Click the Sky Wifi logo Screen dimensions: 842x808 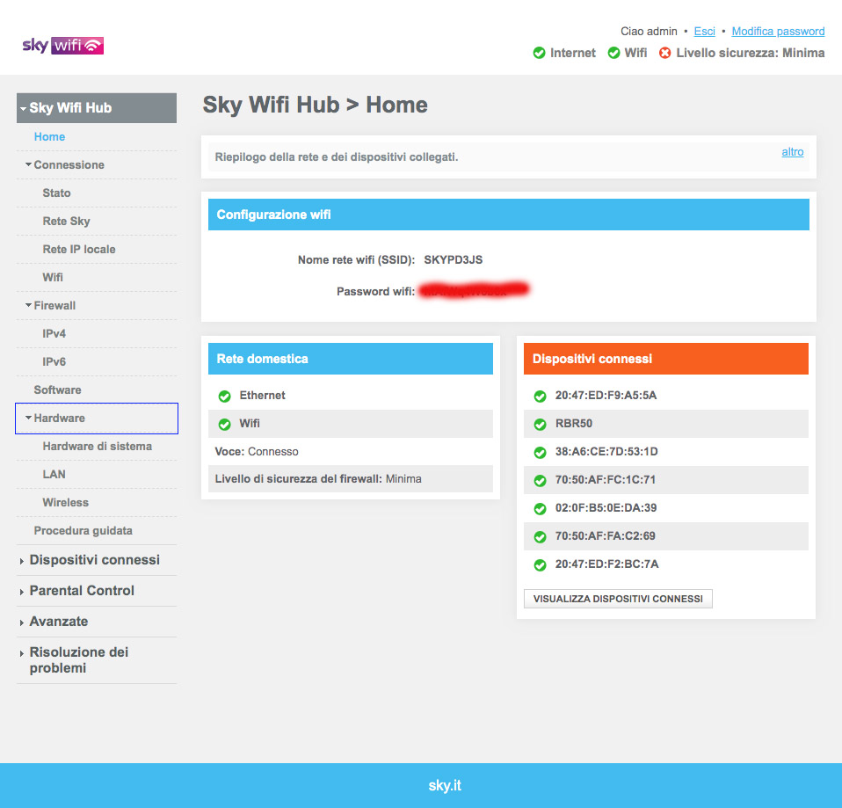pos(62,46)
